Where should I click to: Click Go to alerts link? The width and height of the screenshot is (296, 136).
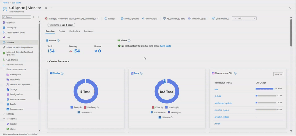tap(165, 46)
